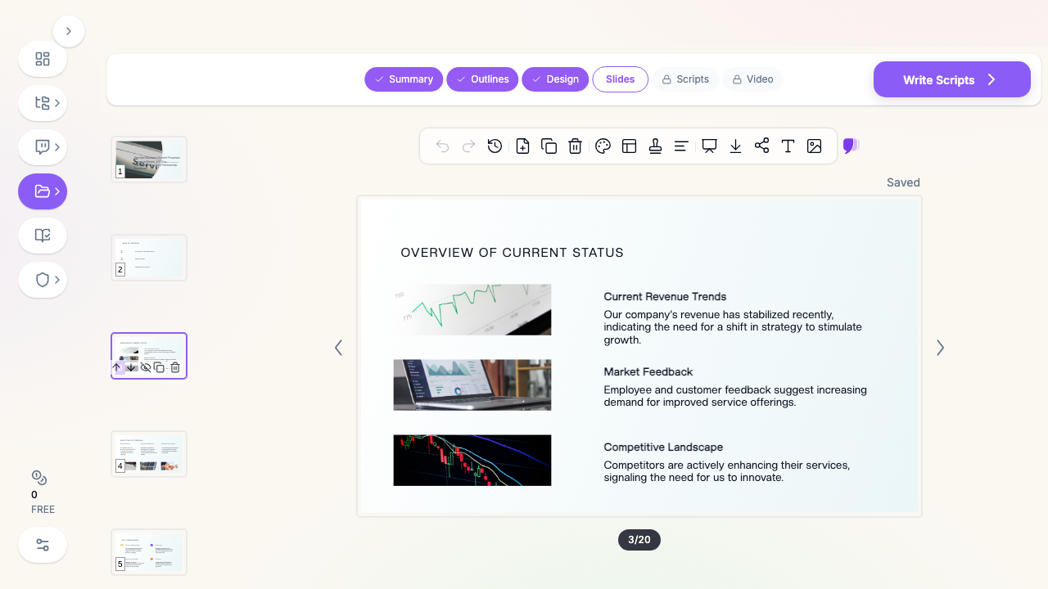Image resolution: width=1048 pixels, height=589 pixels.
Task: Open the reading checklist sidebar icon
Action: click(x=43, y=236)
